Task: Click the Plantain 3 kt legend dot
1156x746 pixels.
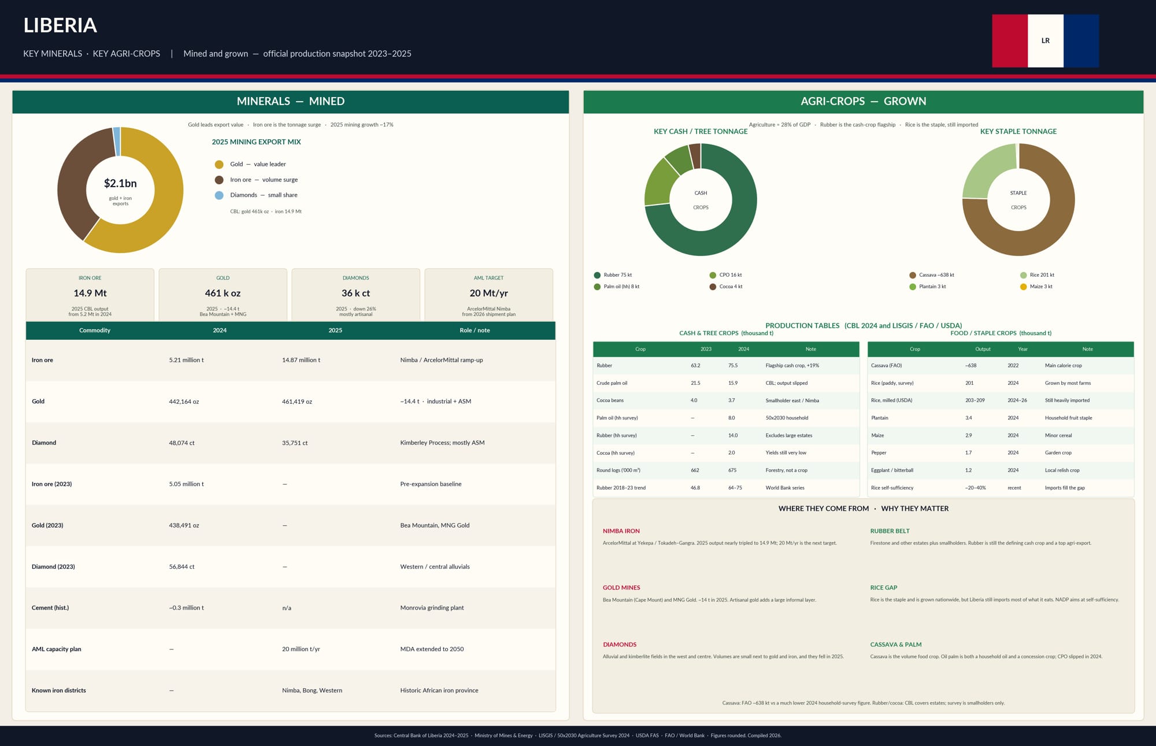Action: tap(913, 287)
